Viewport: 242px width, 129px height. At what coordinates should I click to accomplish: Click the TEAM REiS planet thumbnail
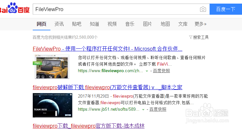(x=52, y=105)
